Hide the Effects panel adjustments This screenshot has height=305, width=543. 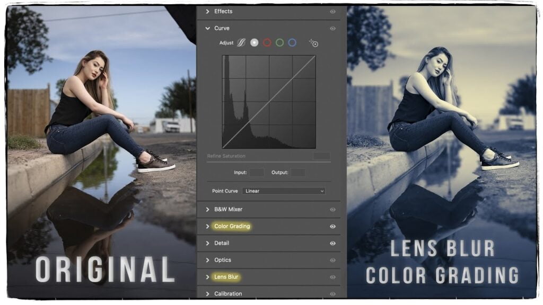tap(332, 11)
